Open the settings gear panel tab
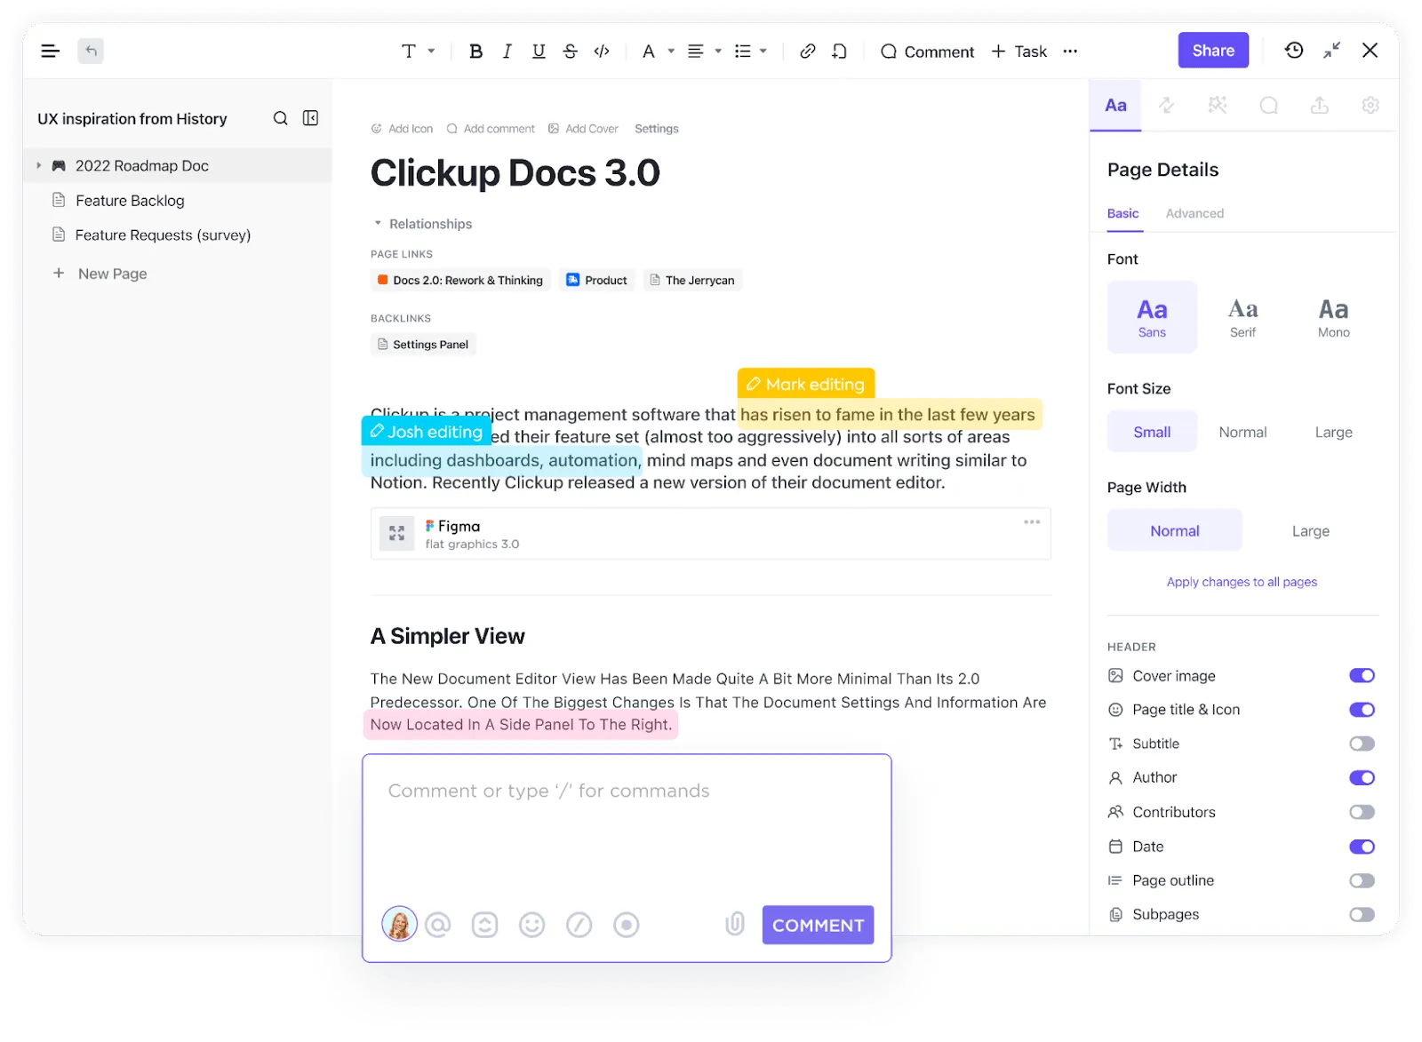This screenshot has width=1422, height=1042. [x=1370, y=105]
